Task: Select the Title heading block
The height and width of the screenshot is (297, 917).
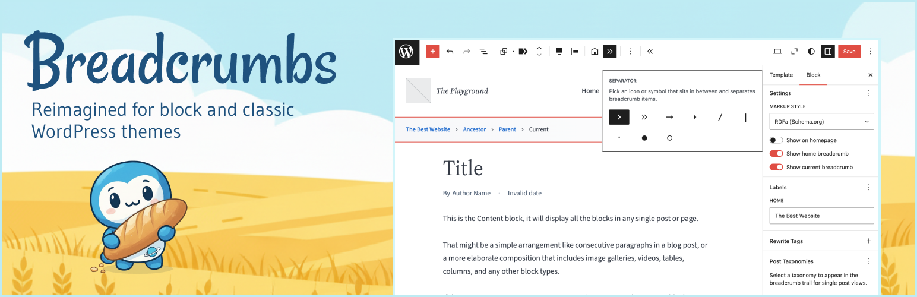Action: [463, 168]
